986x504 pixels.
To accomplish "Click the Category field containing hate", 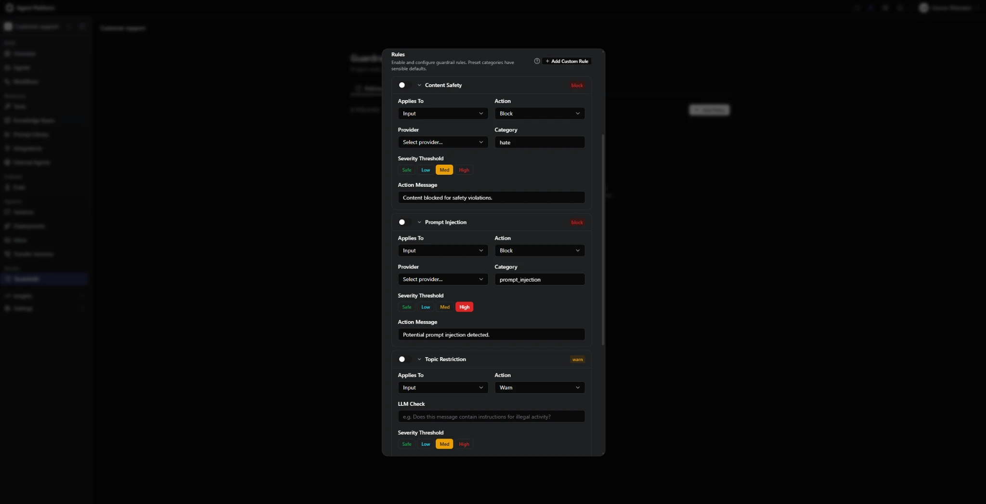I will tap(540, 142).
